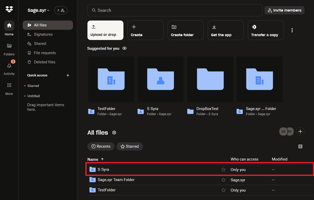
Task: Collapse the Untitled quick access section
Action: (25, 96)
